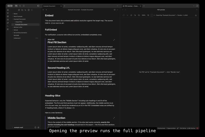Navigate back in the editor pane

click(x=43, y=10)
